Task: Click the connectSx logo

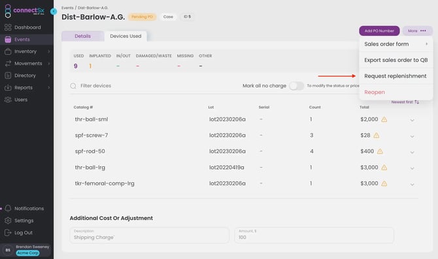Action: [25, 11]
